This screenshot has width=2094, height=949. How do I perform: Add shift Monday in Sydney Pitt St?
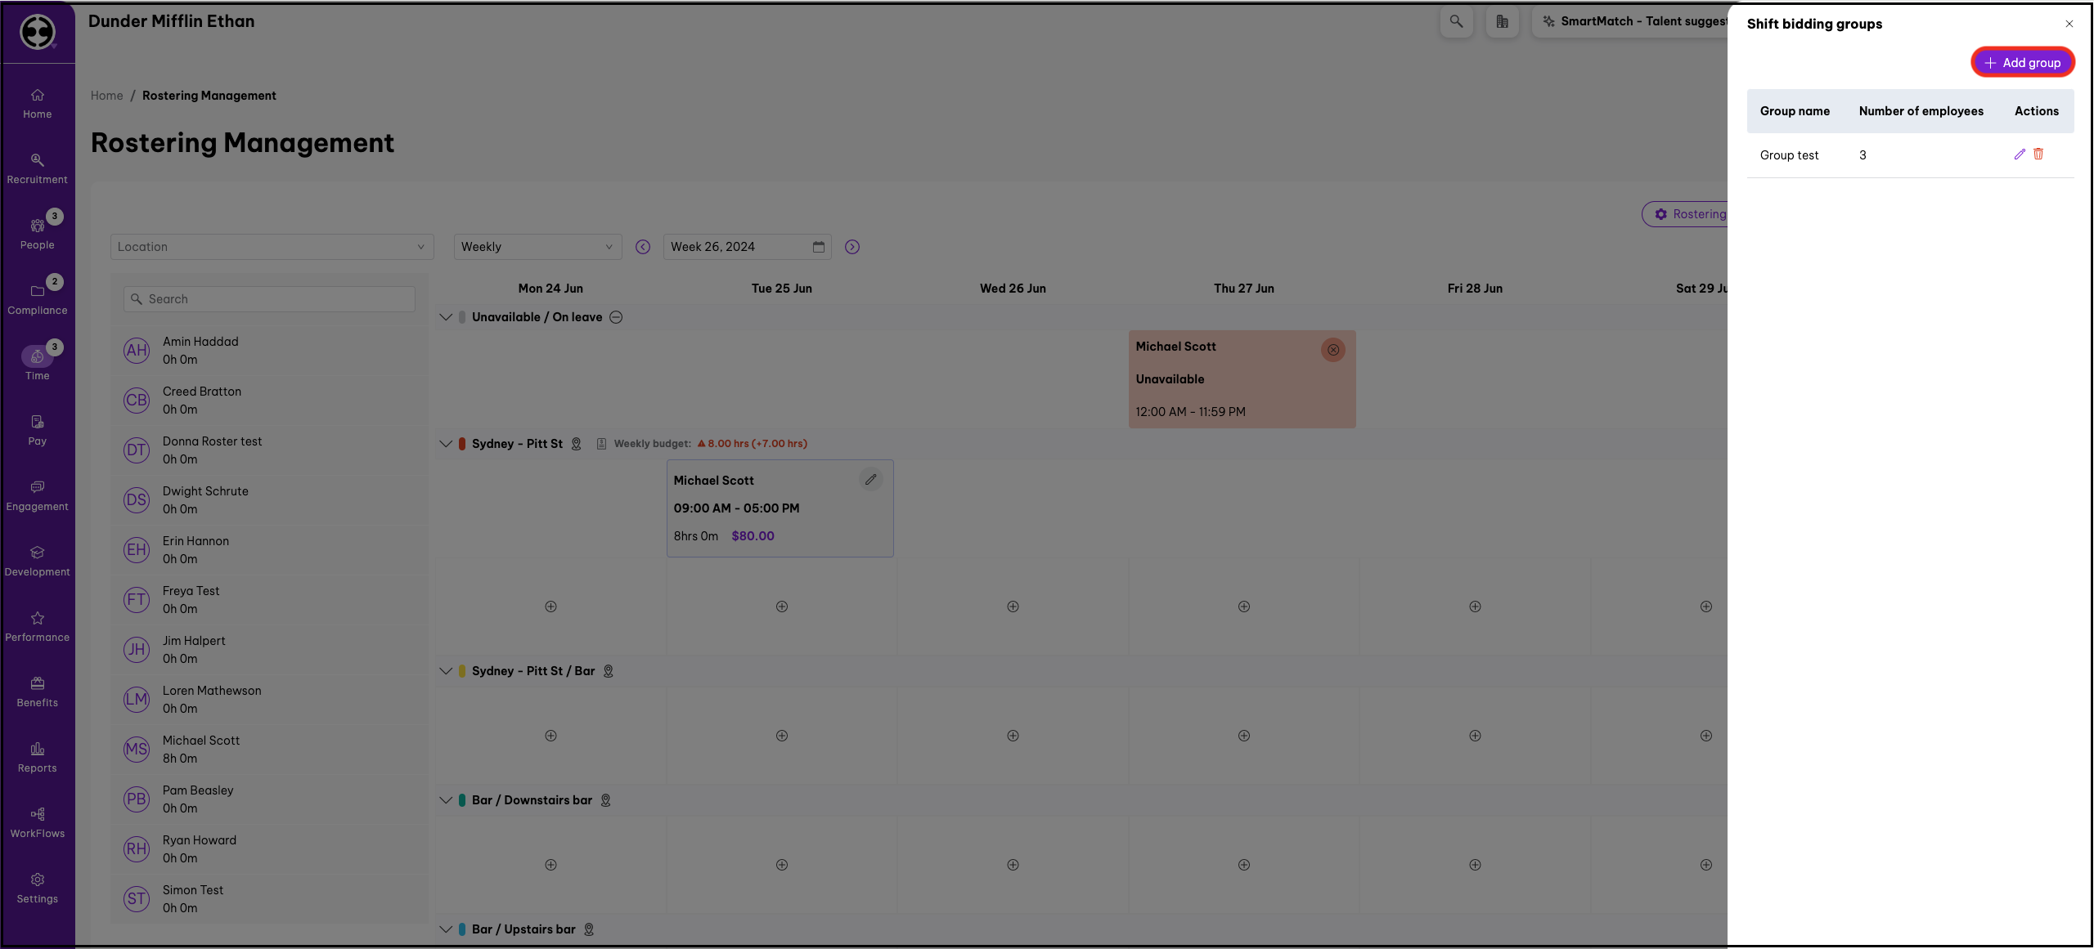[550, 607]
